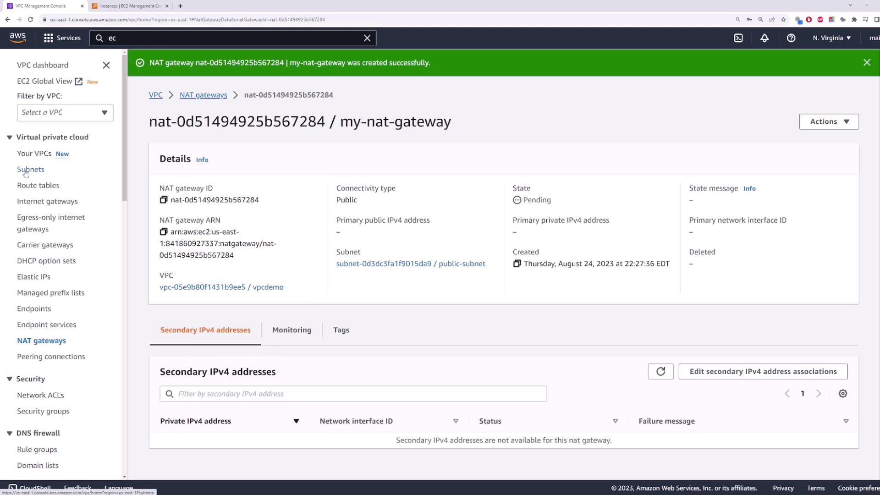Refresh secondary IPv4 addresses table
Image resolution: width=880 pixels, height=495 pixels.
pos(660,372)
